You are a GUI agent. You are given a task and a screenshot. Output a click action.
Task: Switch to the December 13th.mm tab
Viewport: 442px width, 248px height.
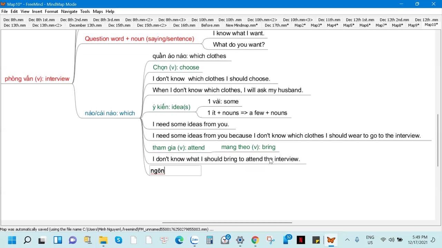(x=85, y=25)
